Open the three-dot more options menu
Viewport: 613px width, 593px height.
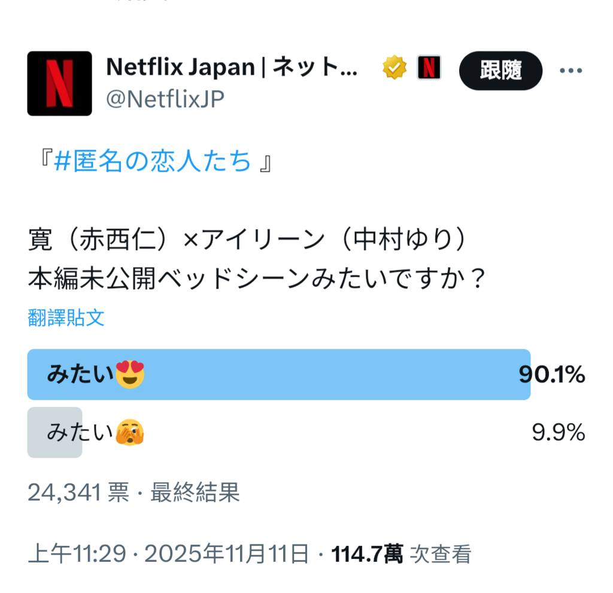coord(570,71)
